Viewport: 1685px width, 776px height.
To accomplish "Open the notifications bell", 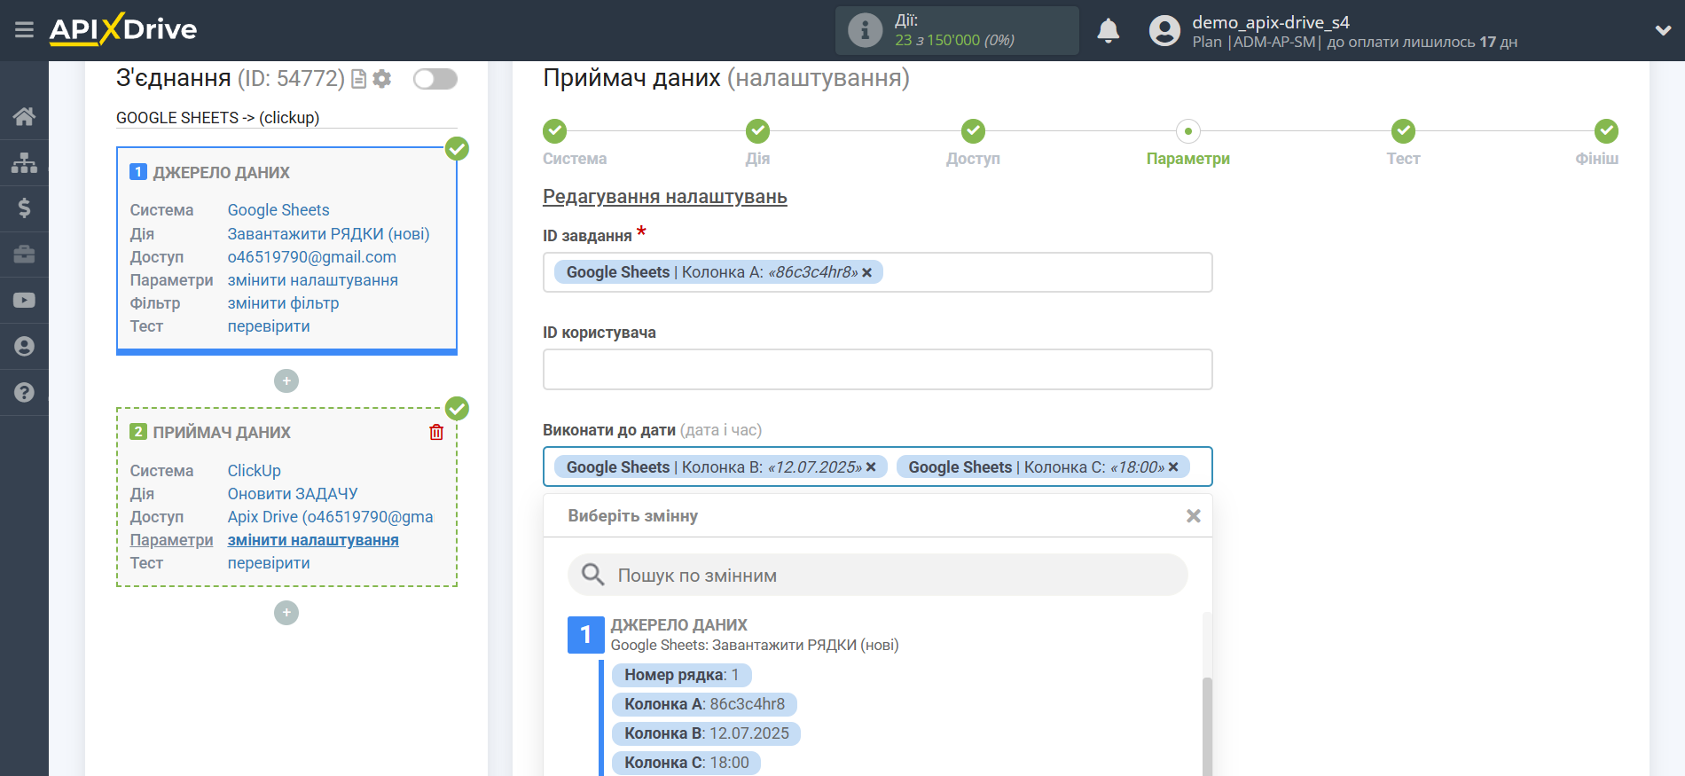I will (x=1108, y=31).
